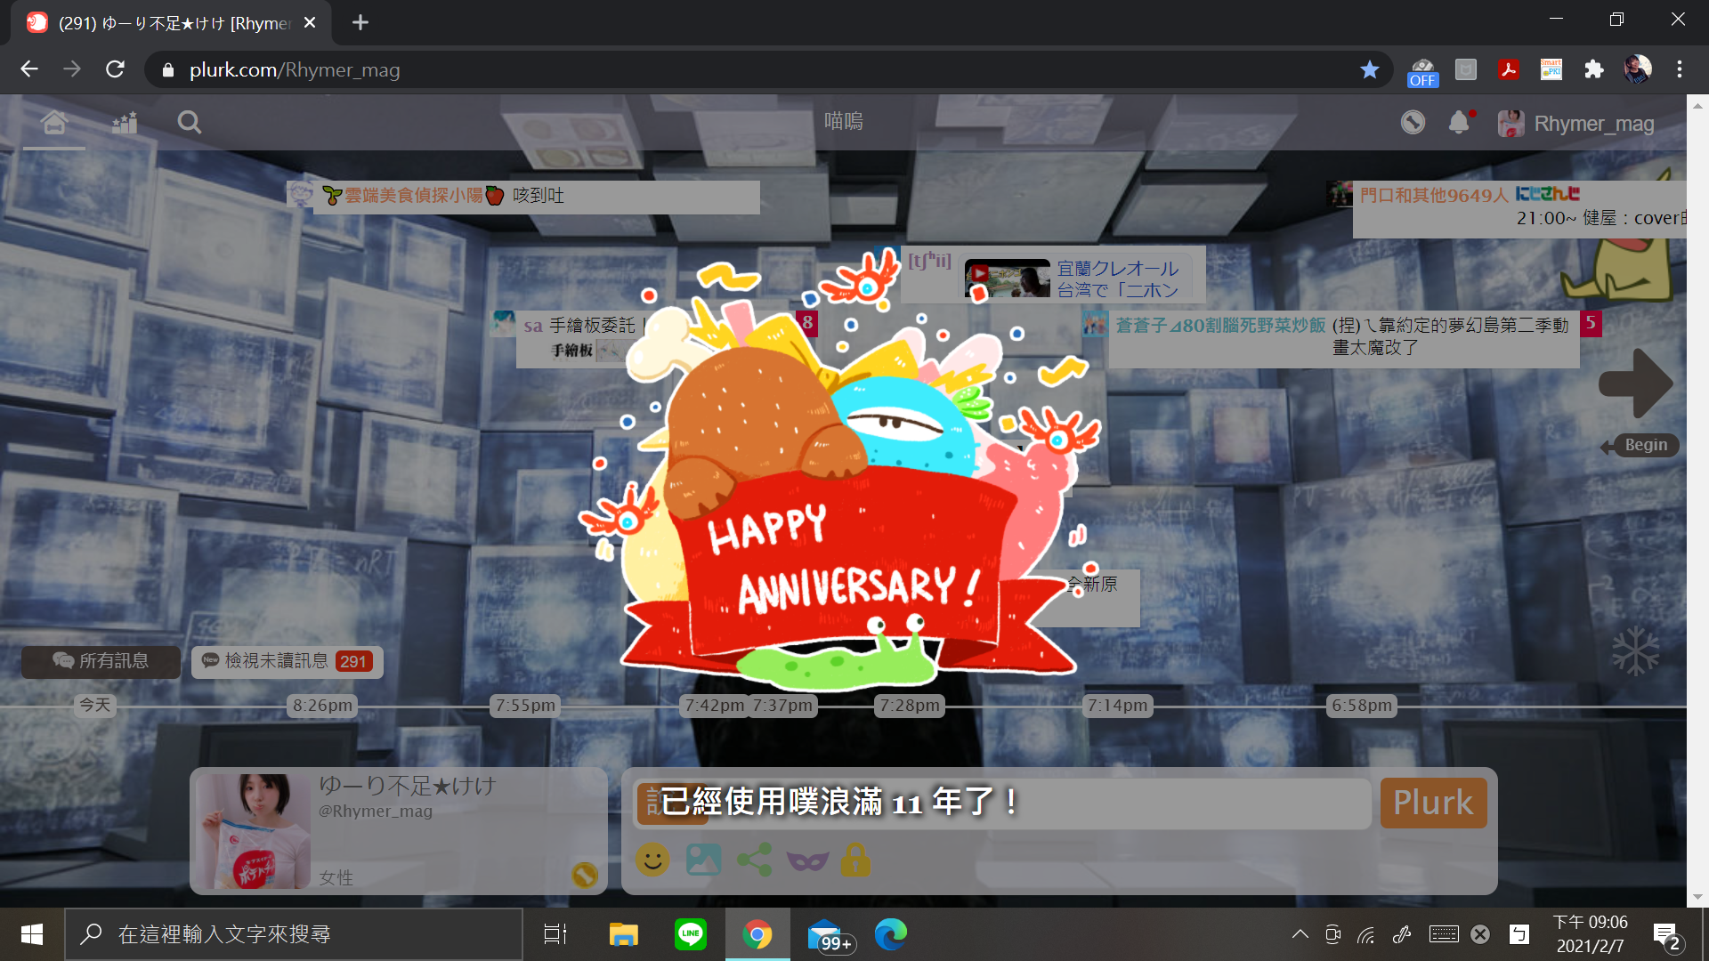View unread messages (檢視未讀訊息 291)
Image resolution: width=1709 pixels, height=961 pixels.
(288, 661)
